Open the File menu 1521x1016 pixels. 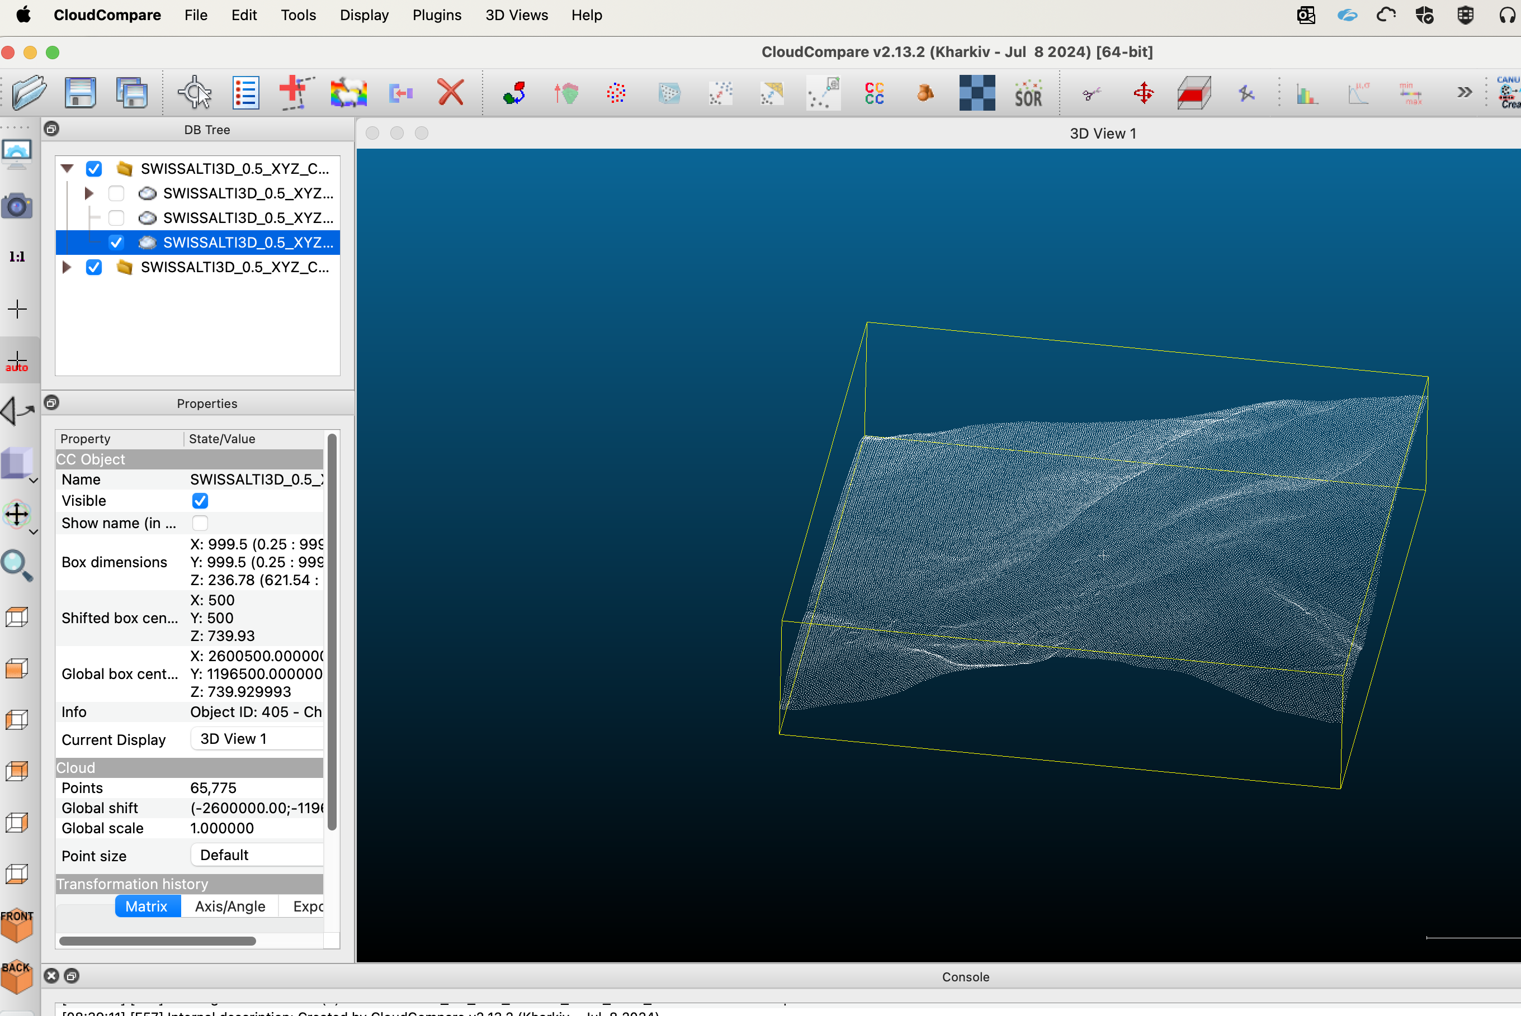[x=196, y=15]
